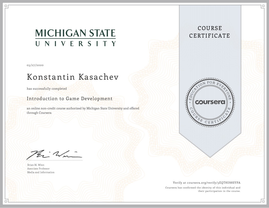The image size is (269, 208).
Task: Click the "Media and Information" department text
Action: click(x=41, y=173)
